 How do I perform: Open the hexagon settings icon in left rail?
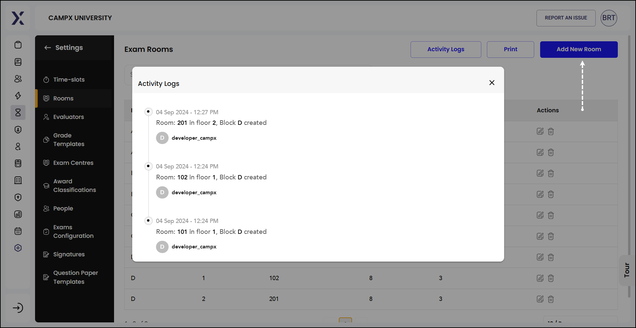(18, 248)
